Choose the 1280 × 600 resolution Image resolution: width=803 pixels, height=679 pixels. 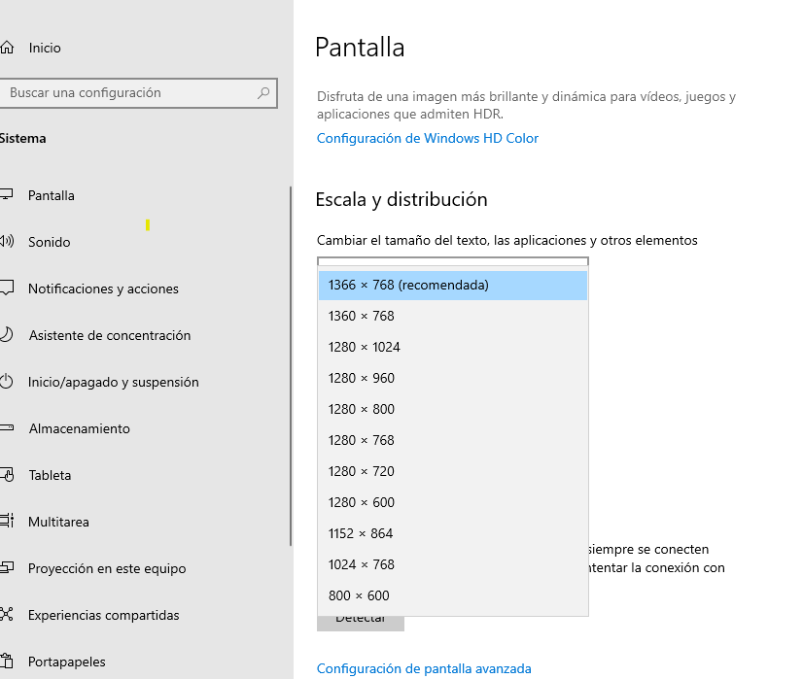click(x=453, y=502)
